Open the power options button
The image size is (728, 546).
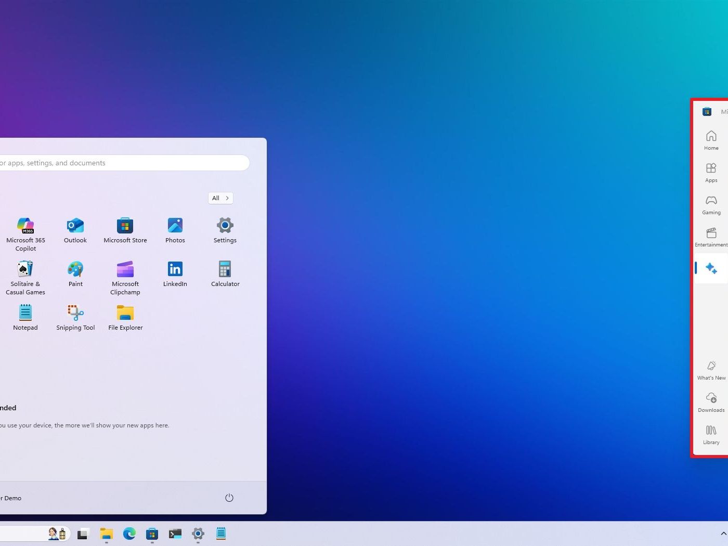tap(229, 498)
